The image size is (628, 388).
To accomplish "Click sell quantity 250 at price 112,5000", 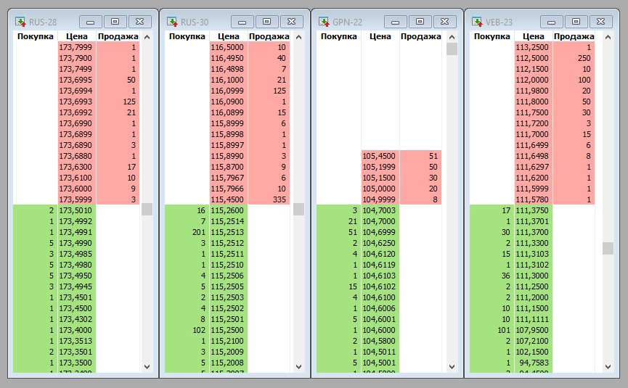I will click(x=574, y=58).
